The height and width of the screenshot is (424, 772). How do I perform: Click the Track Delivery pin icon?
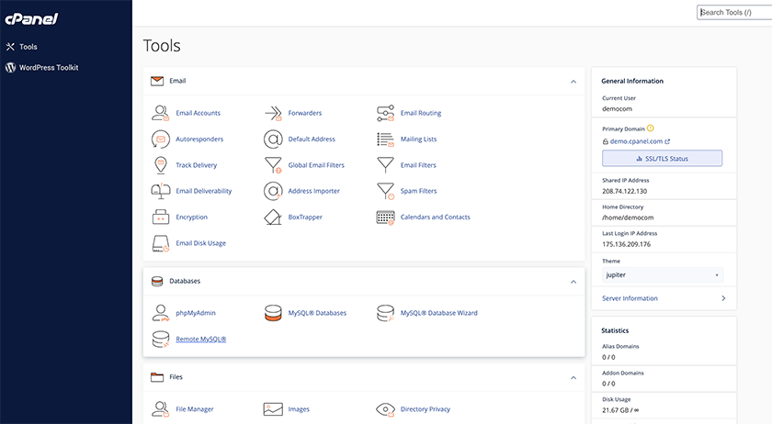click(x=161, y=165)
